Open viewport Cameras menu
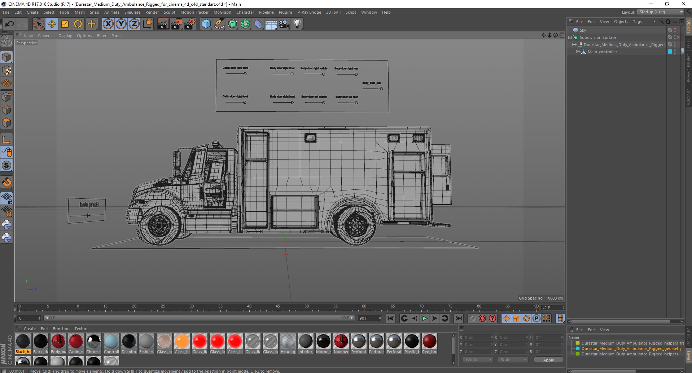The height and width of the screenshot is (373, 692). (x=45, y=36)
